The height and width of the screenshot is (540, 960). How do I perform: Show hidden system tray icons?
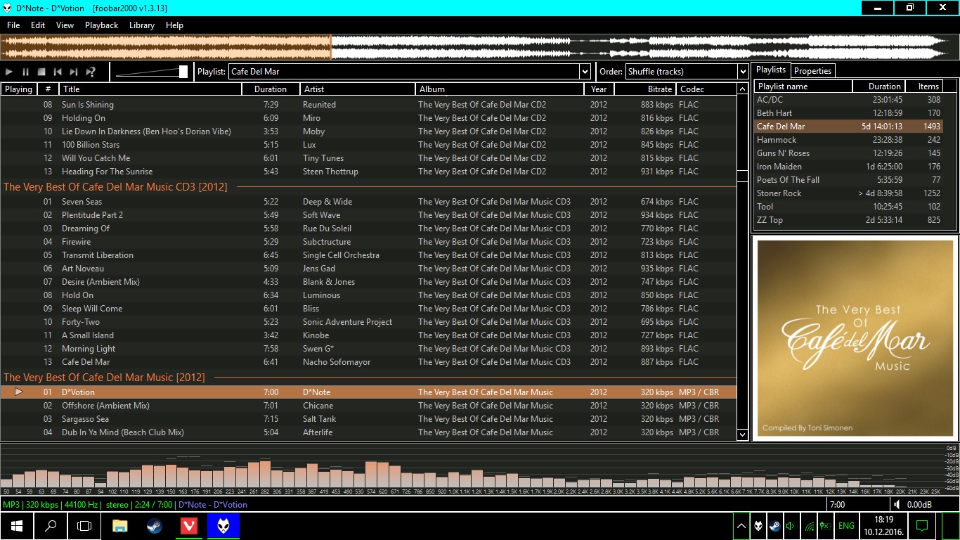(x=741, y=526)
